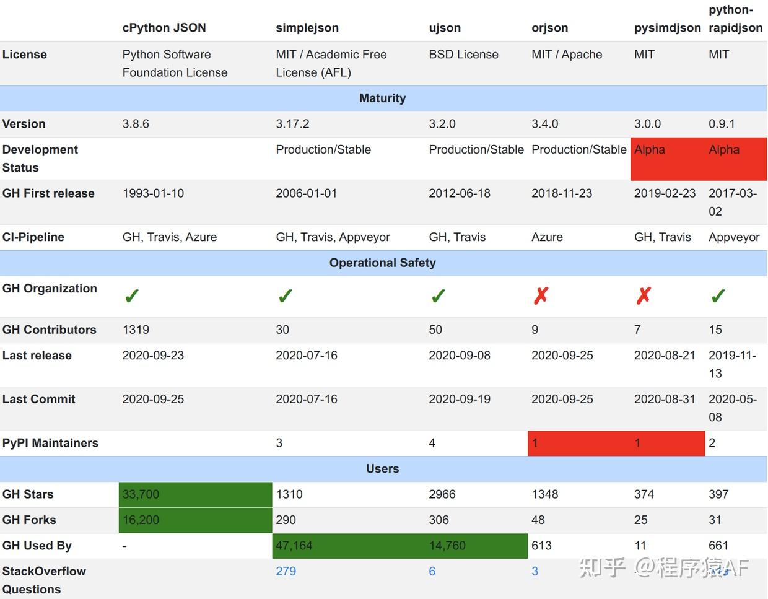Open the 279 StackOverflow questions link
768x599 pixels.
pos(286,571)
